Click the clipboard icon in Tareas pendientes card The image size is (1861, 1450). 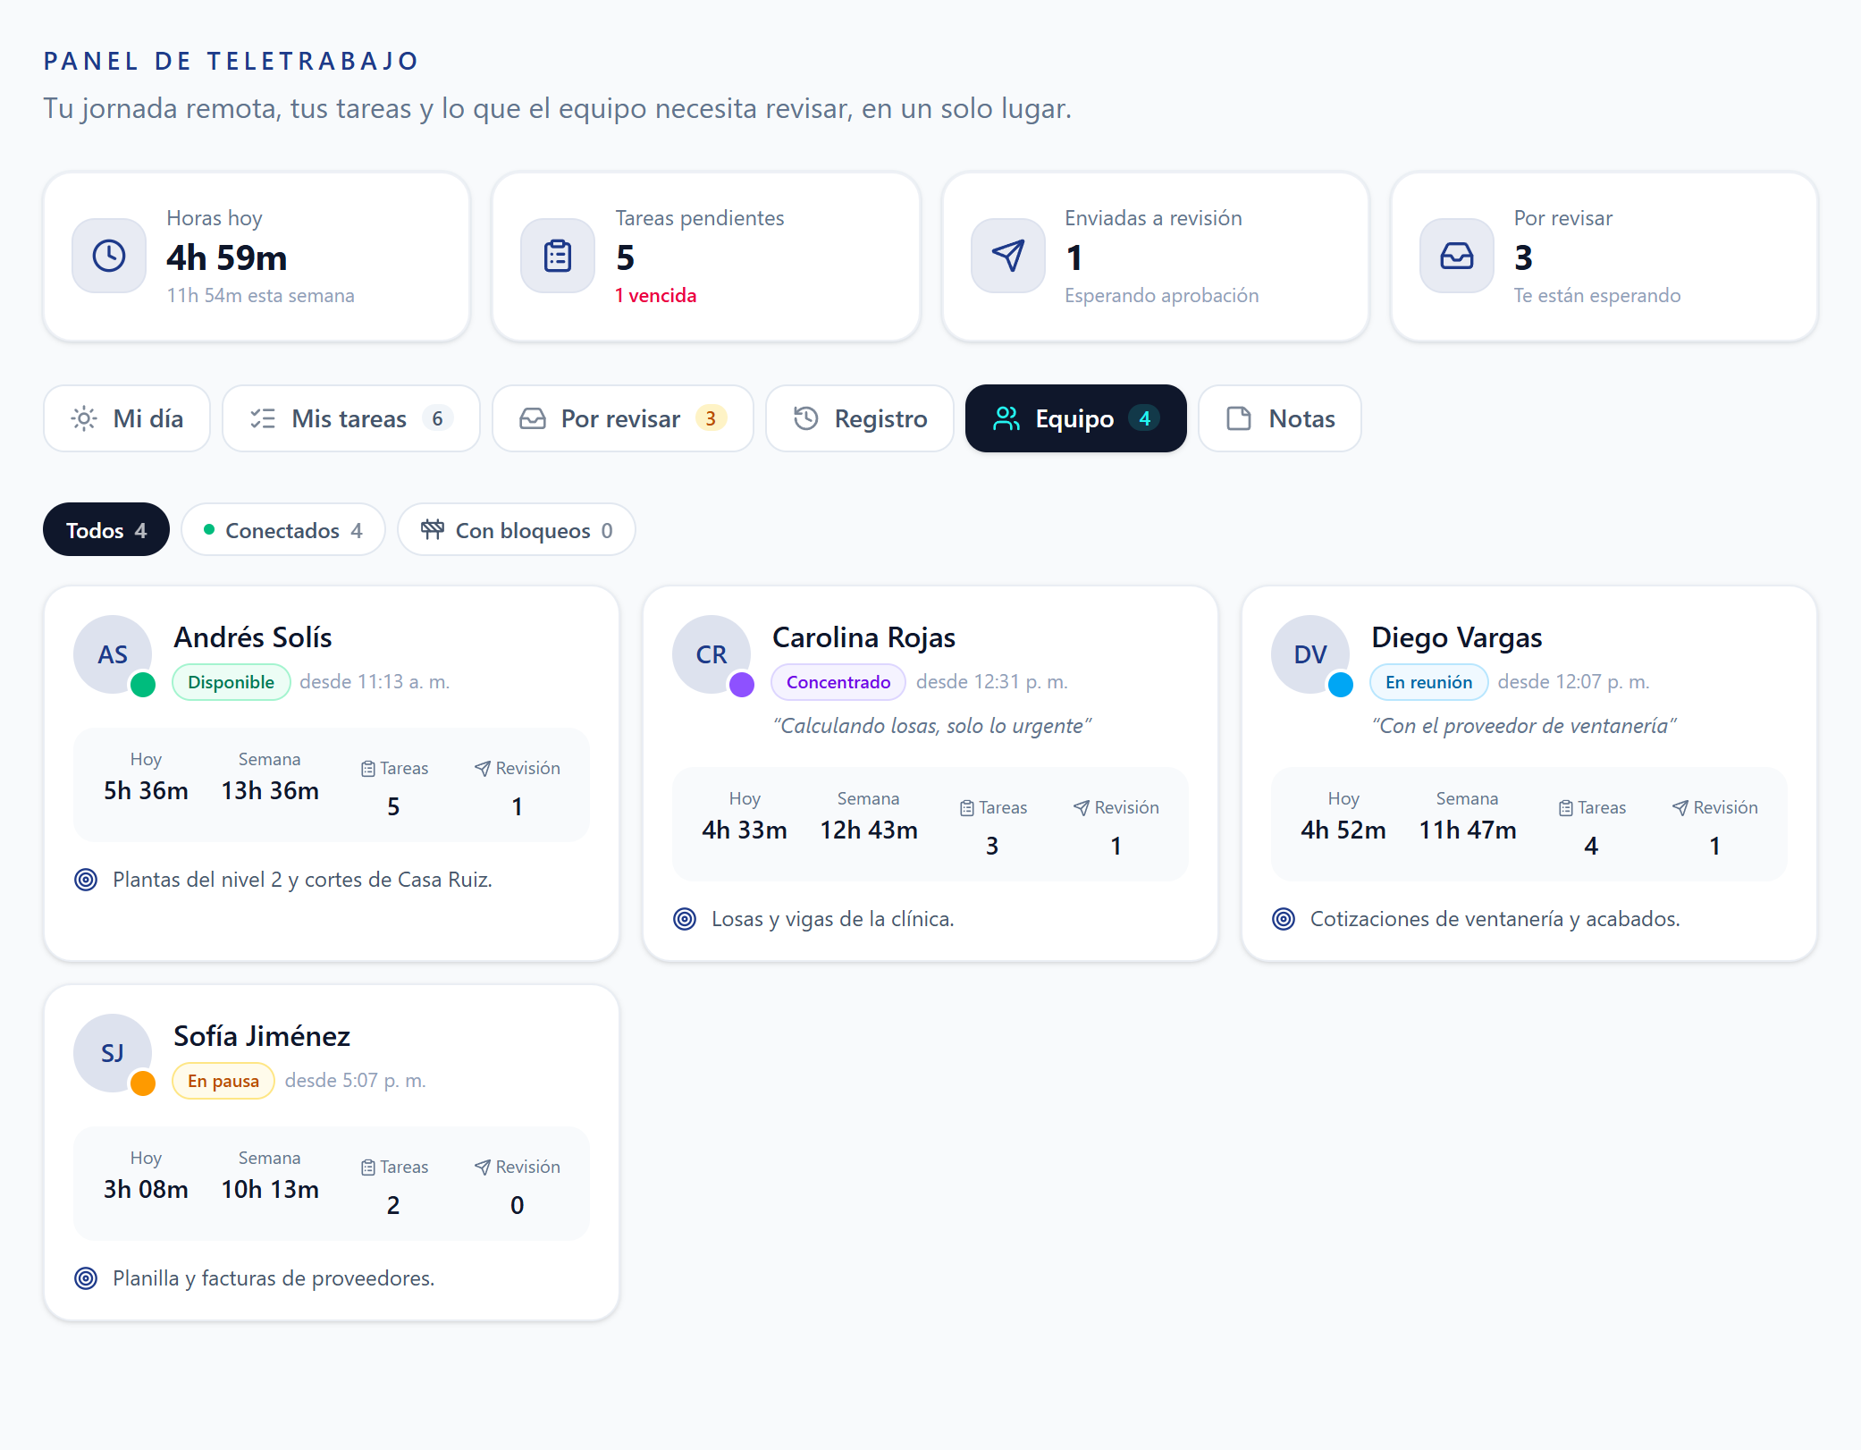(x=558, y=256)
